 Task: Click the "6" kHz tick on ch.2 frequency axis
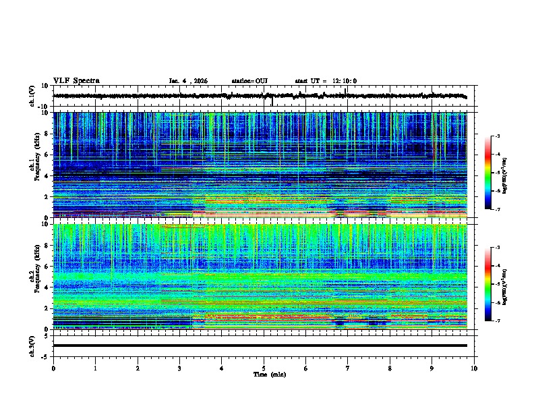click(48, 267)
